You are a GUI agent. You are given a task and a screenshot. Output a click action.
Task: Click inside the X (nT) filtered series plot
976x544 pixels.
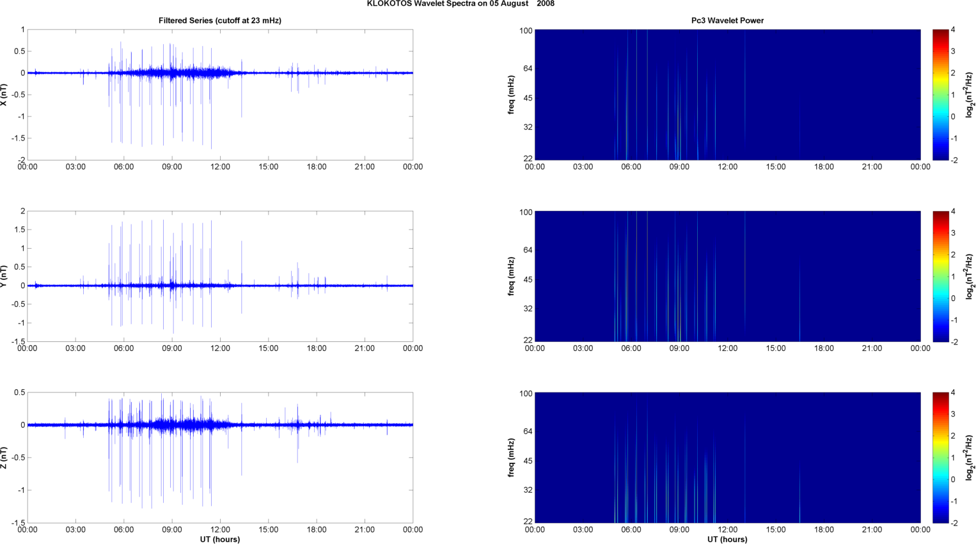click(220, 95)
